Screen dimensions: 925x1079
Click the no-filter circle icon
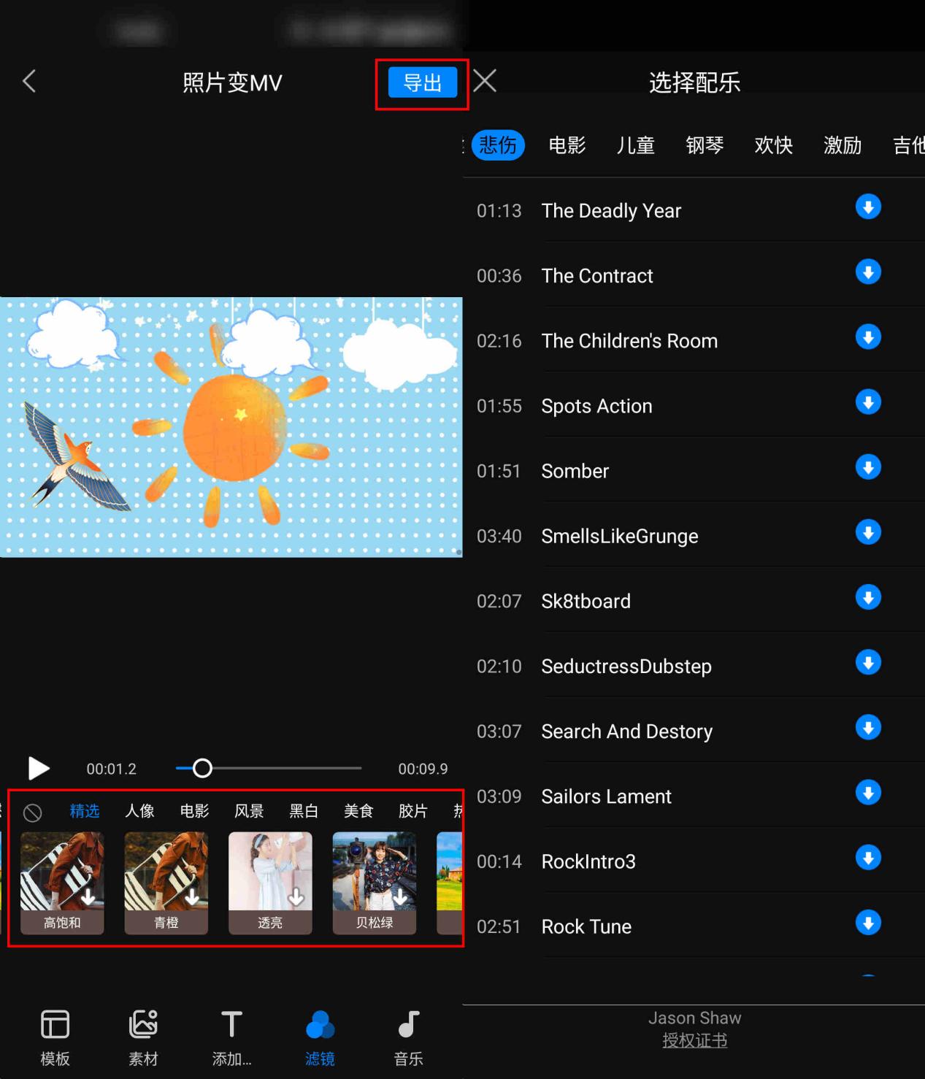32,812
